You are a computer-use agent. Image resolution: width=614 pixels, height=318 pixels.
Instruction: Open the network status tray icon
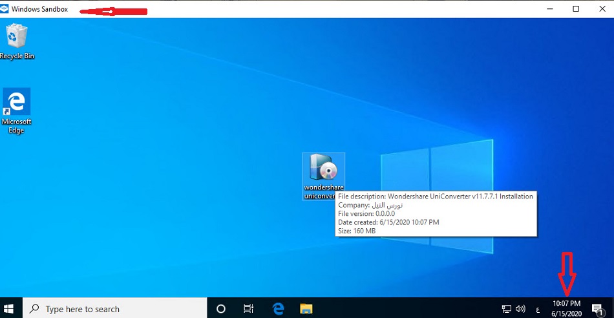coord(507,309)
